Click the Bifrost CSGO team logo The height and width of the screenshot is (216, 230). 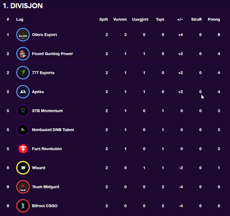click(x=23, y=206)
